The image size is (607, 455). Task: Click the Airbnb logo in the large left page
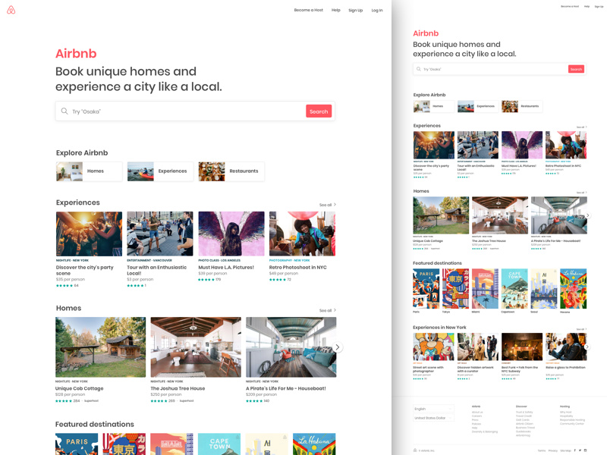click(x=11, y=10)
